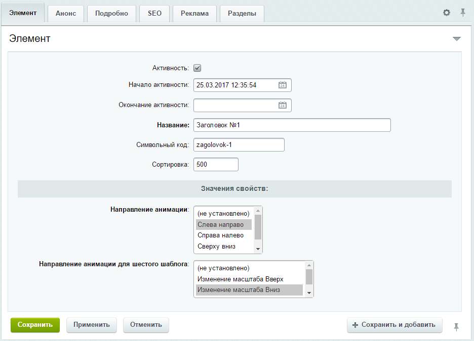The image size is (474, 341).
Task: Switch to the Разделы tab
Action: pos(242,14)
